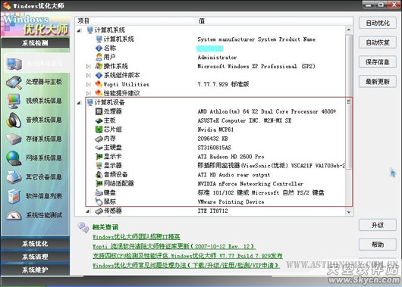Viewport: 402px width, 287px height.
Task: Select the 视频系统信息 monitor icon
Action: (14, 101)
